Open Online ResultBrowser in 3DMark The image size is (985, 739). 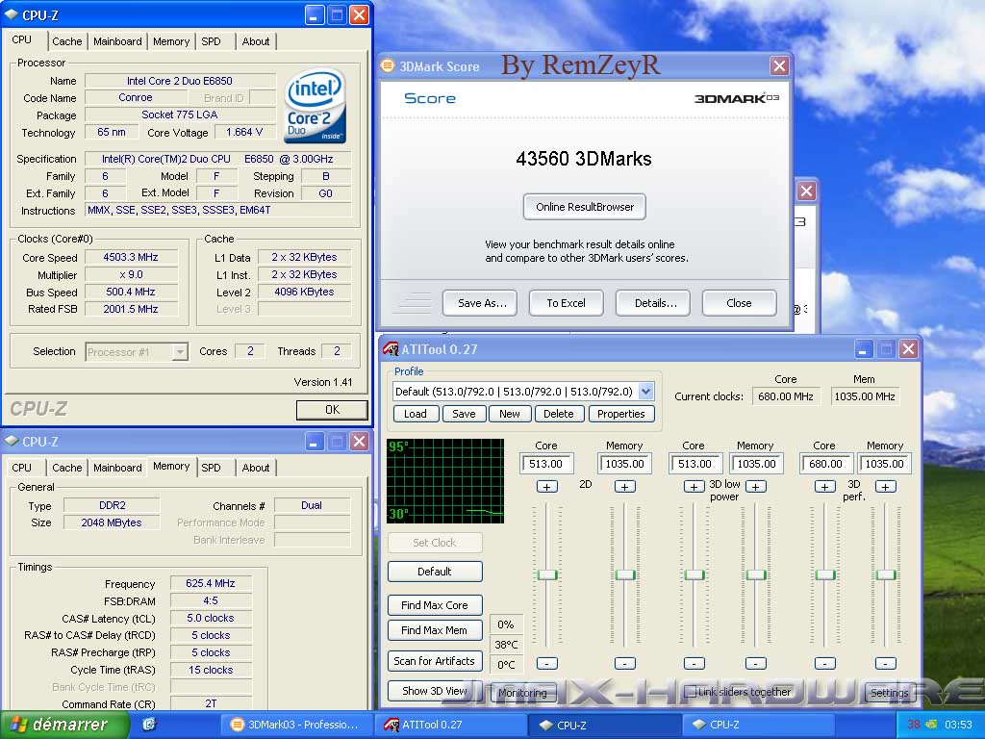[585, 207]
